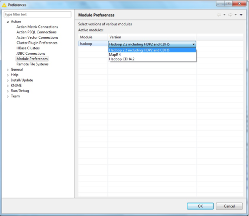Collapse the Actian tree node
The width and height of the screenshot is (249, 216).
click(x=7, y=22)
